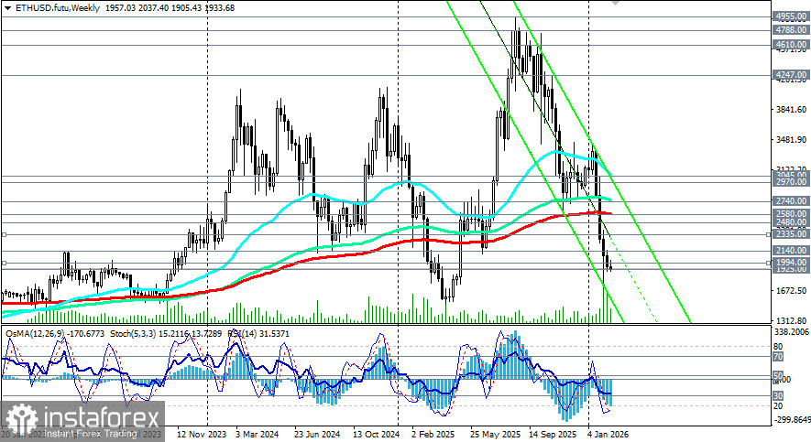
Task: Click the close price value 1933.68
Action: click(221, 7)
